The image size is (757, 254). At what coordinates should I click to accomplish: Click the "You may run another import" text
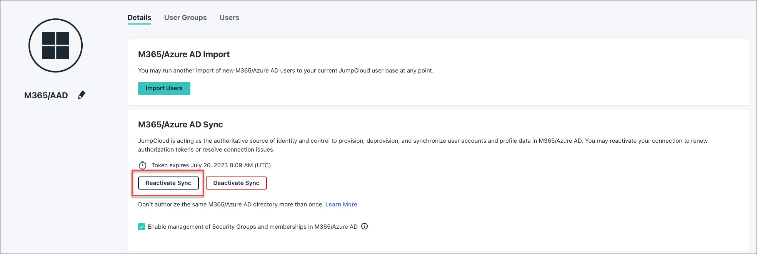pyautogui.click(x=285, y=71)
